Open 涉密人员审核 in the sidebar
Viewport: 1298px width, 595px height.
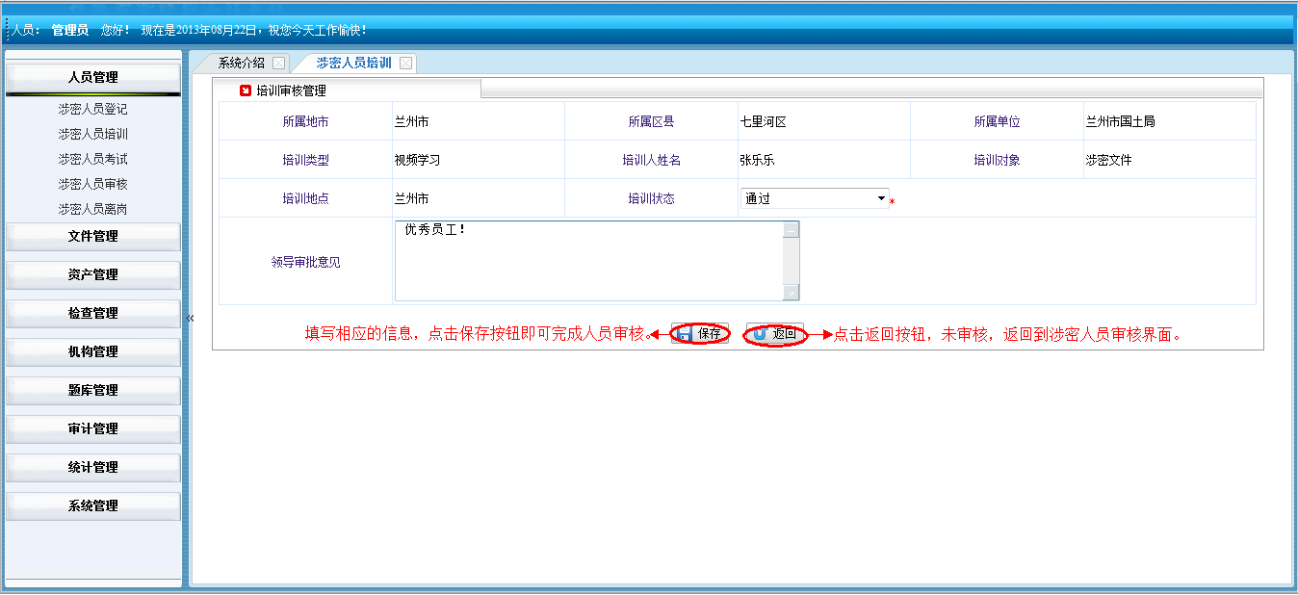[92, 184]
